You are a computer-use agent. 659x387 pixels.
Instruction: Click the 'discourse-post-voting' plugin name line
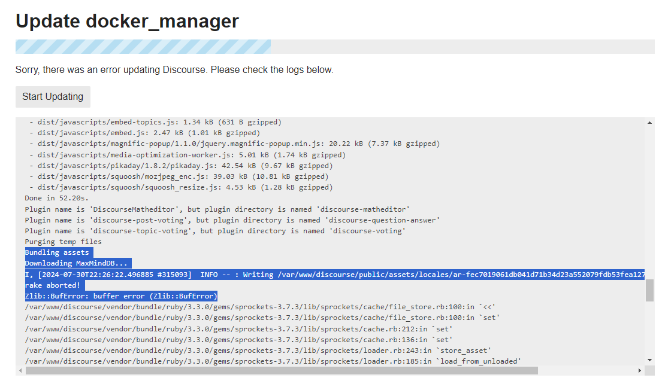pyautogui.click(x=232, y=220)
